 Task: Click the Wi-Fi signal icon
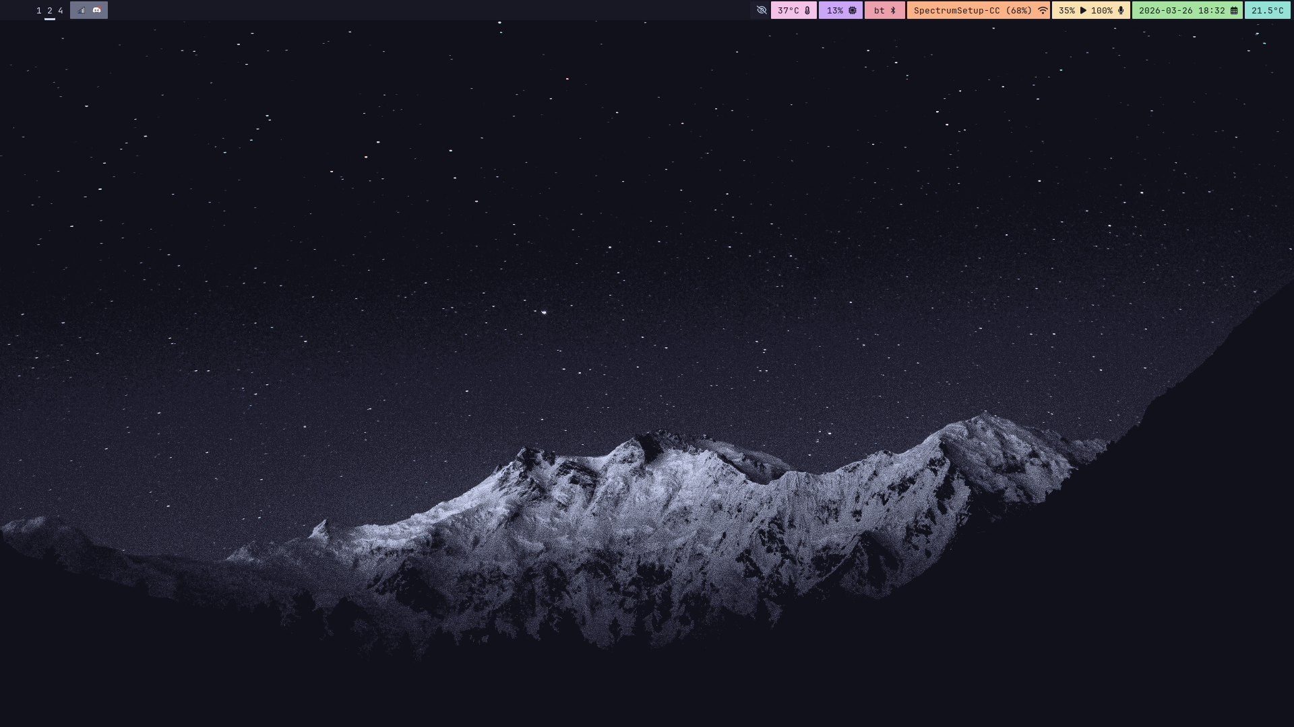(1043, 10)
